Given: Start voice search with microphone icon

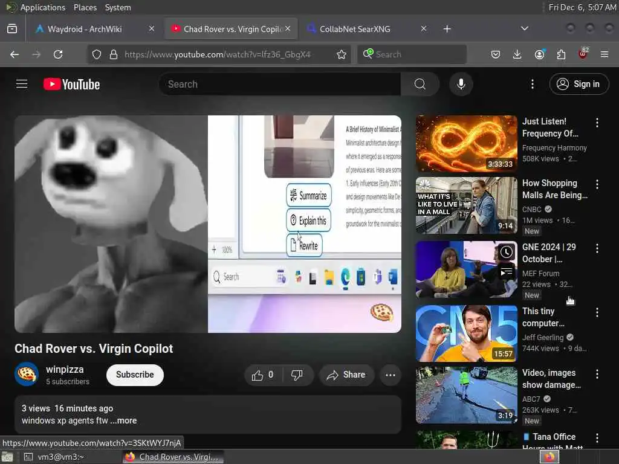Looking at the screenshot, I should [461, 84].
